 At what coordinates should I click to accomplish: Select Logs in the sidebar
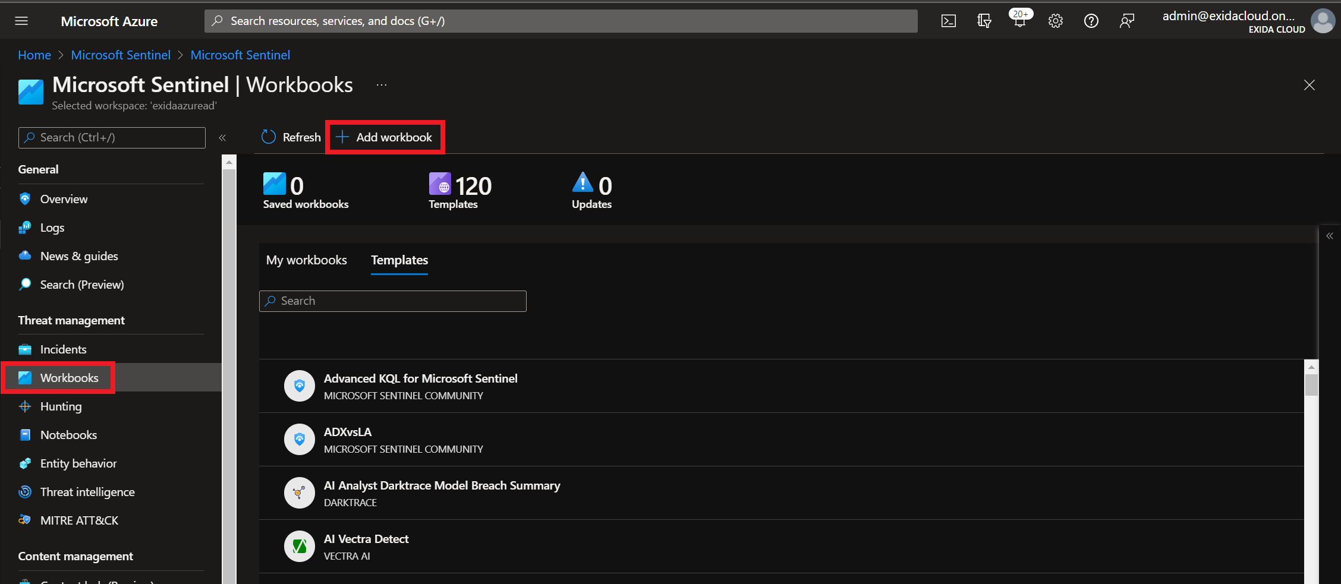pos(52,228)
